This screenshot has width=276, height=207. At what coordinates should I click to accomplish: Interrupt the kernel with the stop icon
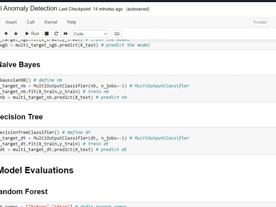pyautogui.click(x=47, y=33)
